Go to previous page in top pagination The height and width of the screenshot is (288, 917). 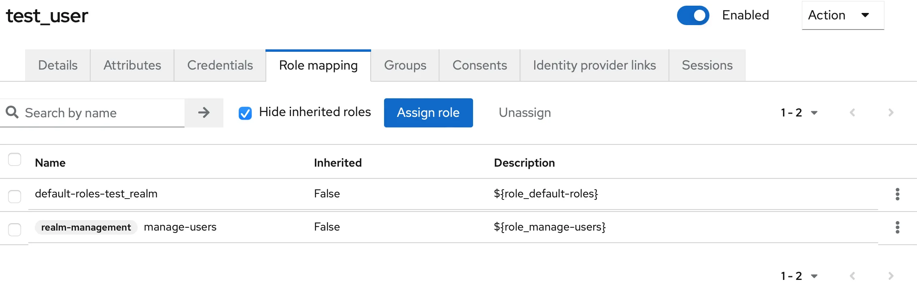tap(852, 112)
